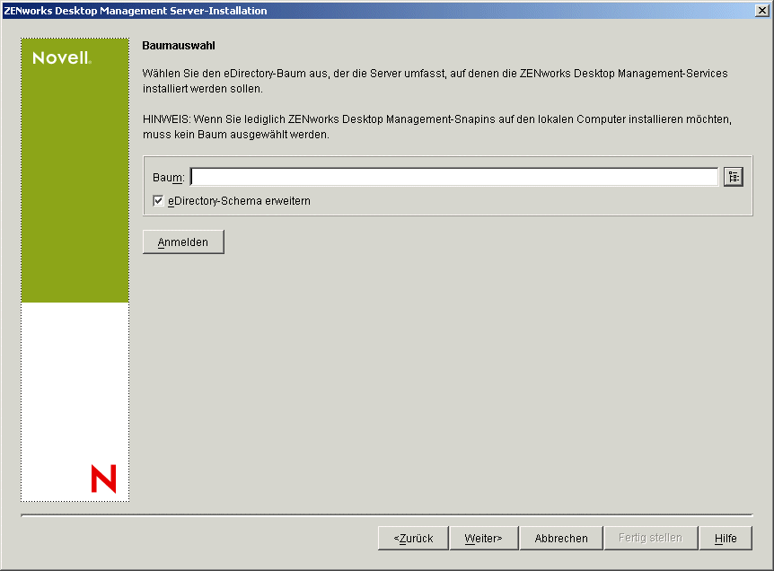The width and height of the screenshot is (774, 571).
Task: Click the tree selector icon beside Baum field
Action: 734,176
